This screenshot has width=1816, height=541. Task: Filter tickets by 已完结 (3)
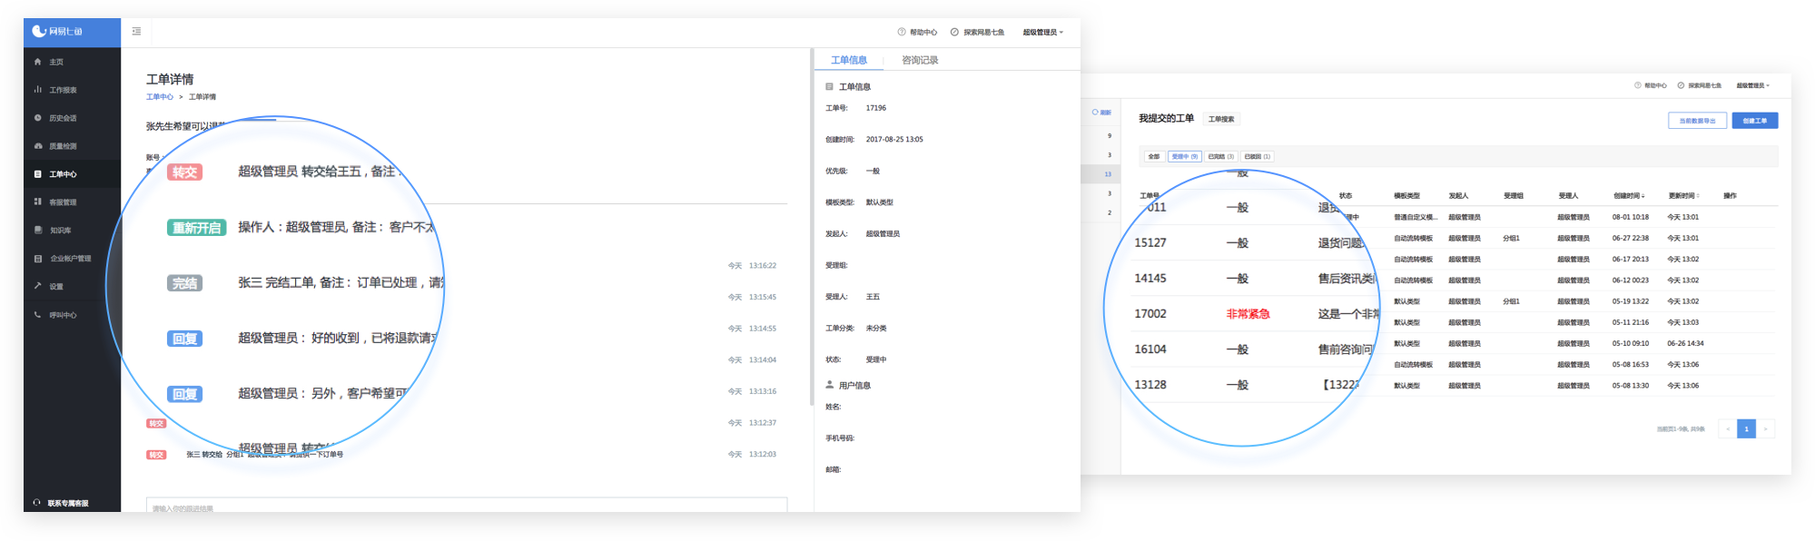1220,157
